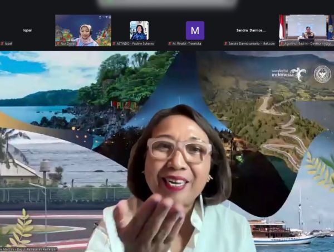
Task: Click the purple M avatar icon
Action: 195,30
